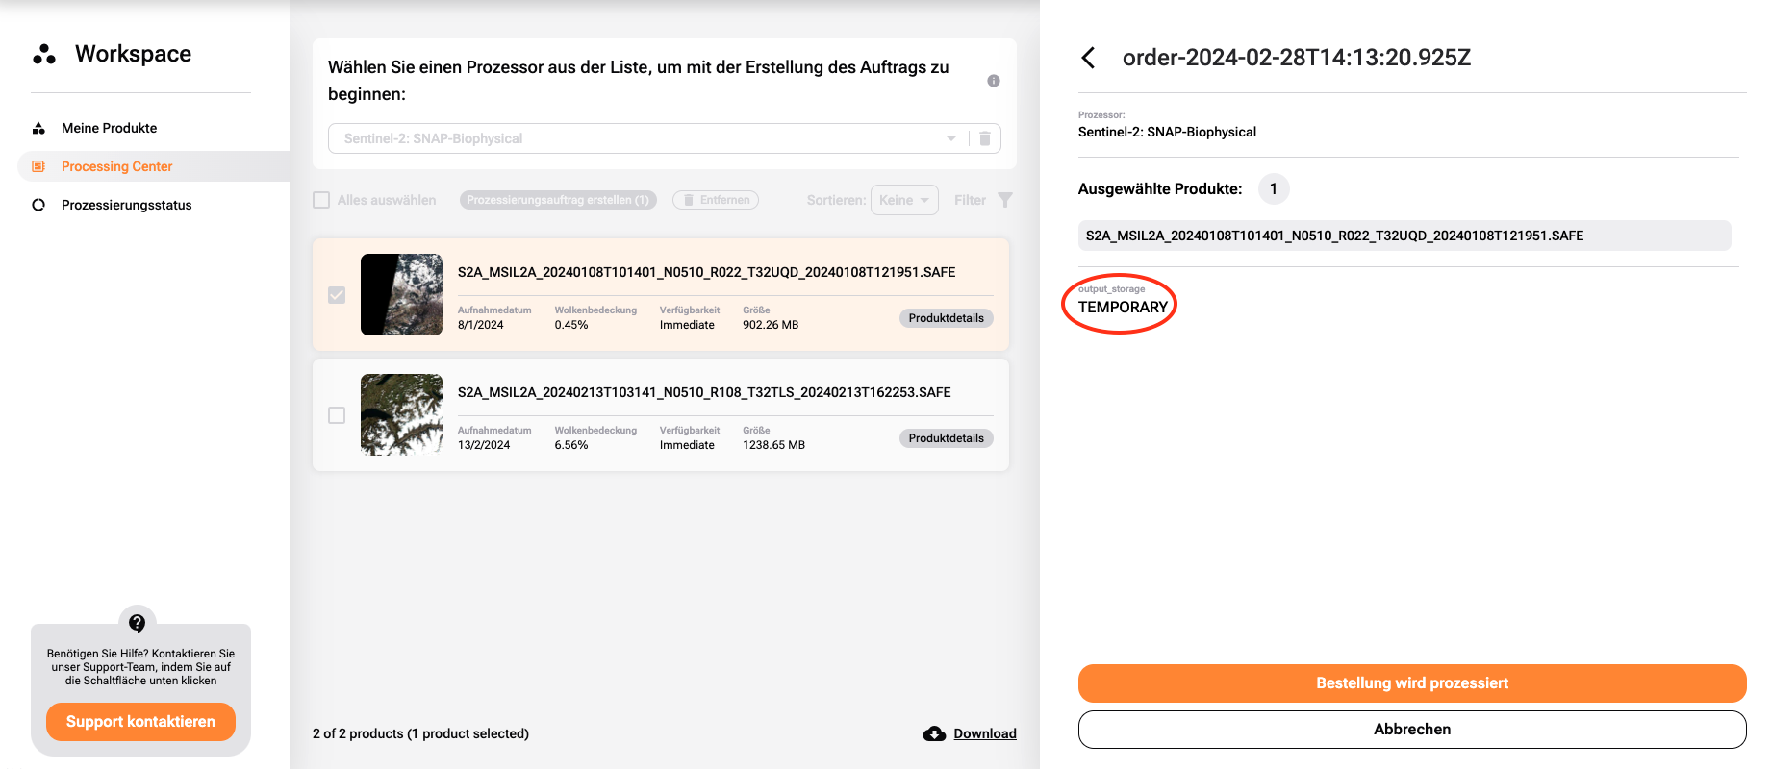Open the T32TLS product thumbnail
Viewport: 1771px width, 769px height.
(401, 414)
